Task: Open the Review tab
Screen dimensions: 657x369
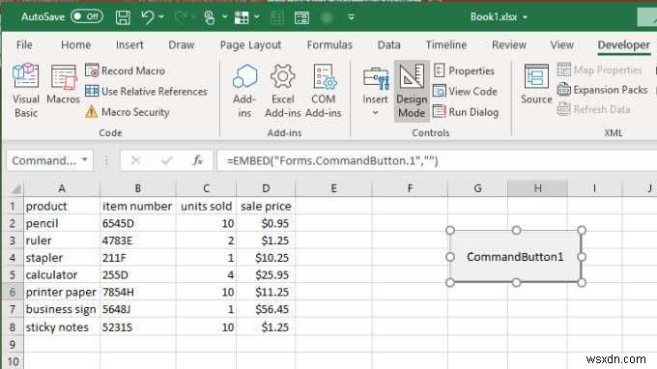Action: 509,44
